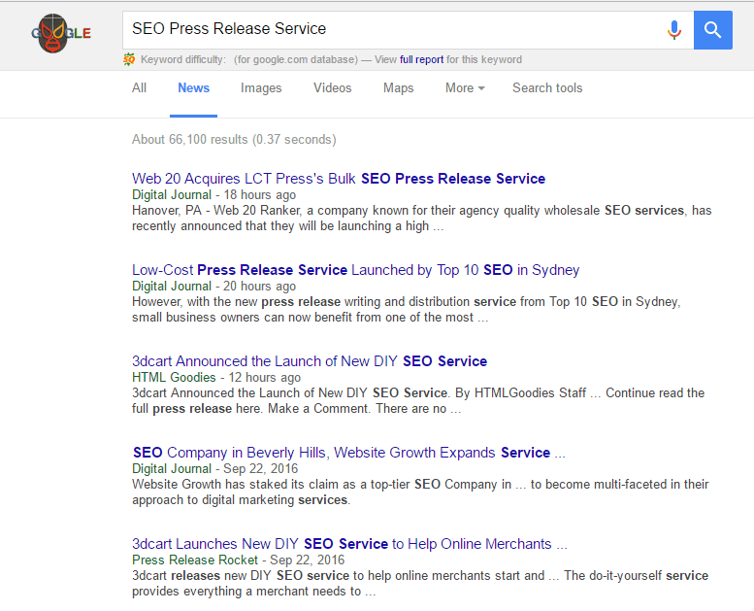This screenshot has height=611, width=754.
Task: Open 3dcart Announced the Launch article
Action: click(x=310, y=361)
